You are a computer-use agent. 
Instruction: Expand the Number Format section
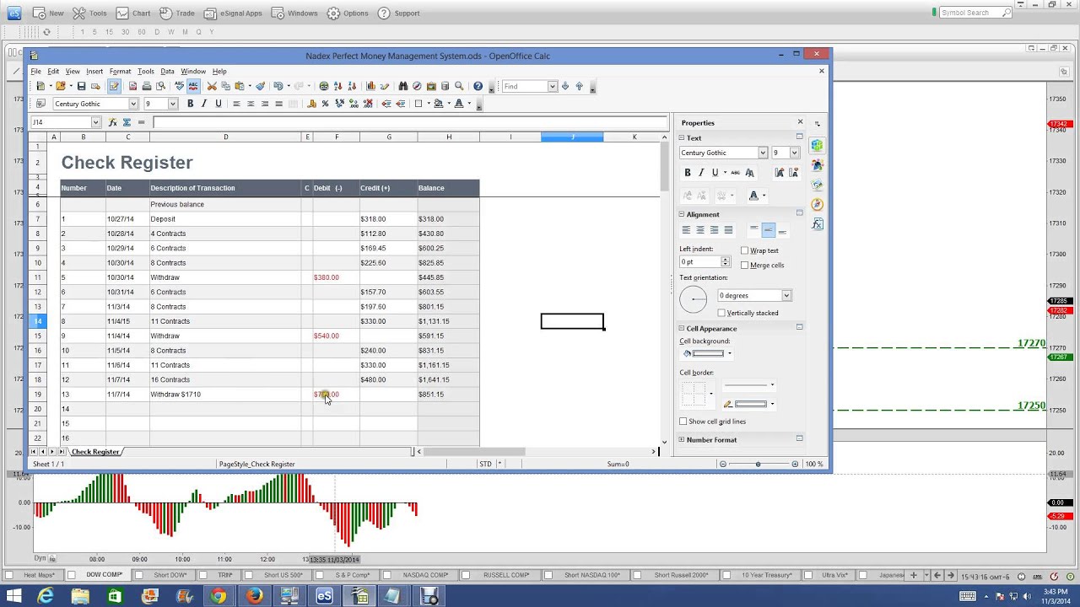click(x=682, y=439)
